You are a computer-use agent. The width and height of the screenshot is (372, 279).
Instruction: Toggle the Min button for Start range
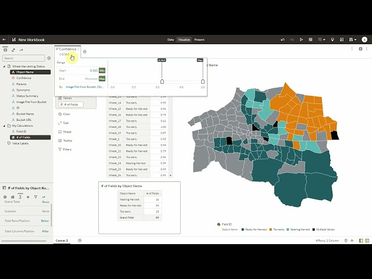click(x=102, y=70)
